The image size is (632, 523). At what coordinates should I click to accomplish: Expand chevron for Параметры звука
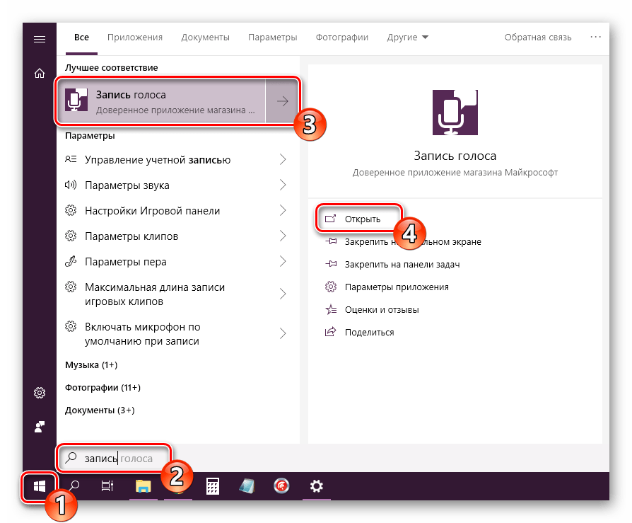click(x=282, y=185)
